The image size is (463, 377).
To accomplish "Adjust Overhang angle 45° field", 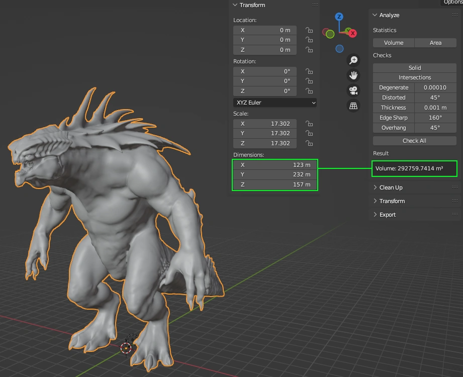I will click(435, 128).
